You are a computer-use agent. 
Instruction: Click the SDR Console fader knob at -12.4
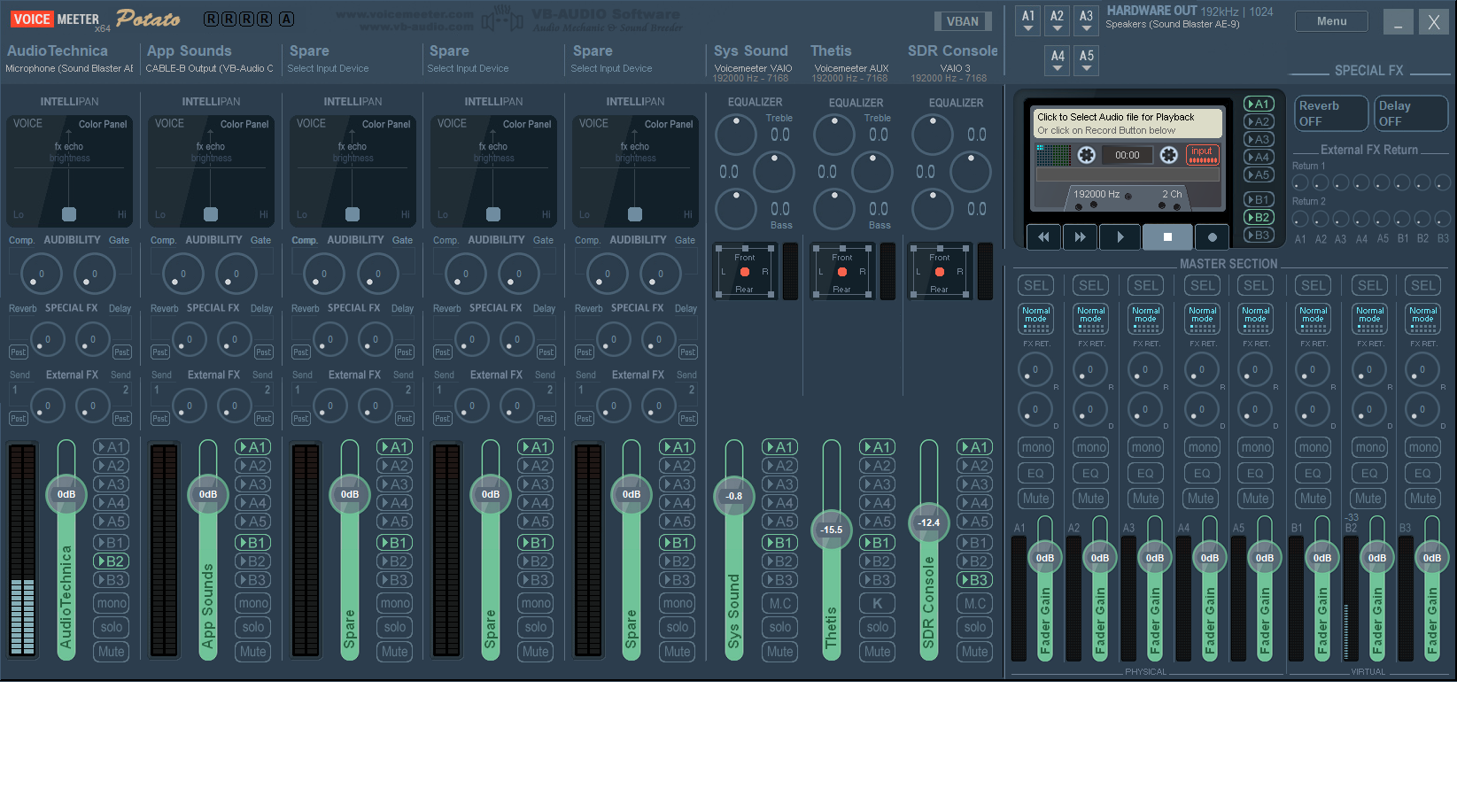pos(929,522)
